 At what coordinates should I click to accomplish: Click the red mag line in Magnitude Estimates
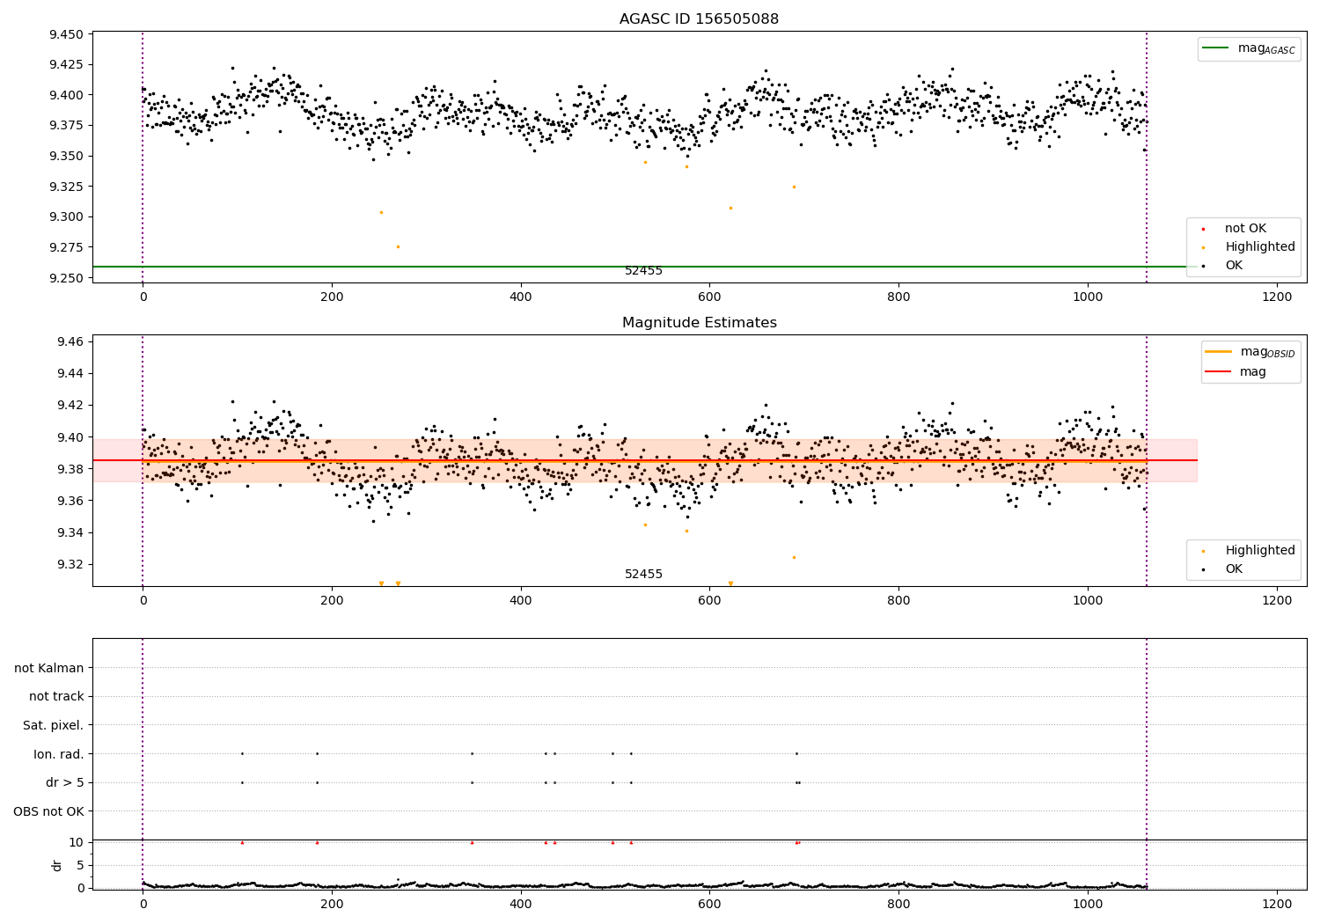coord(644,460)
